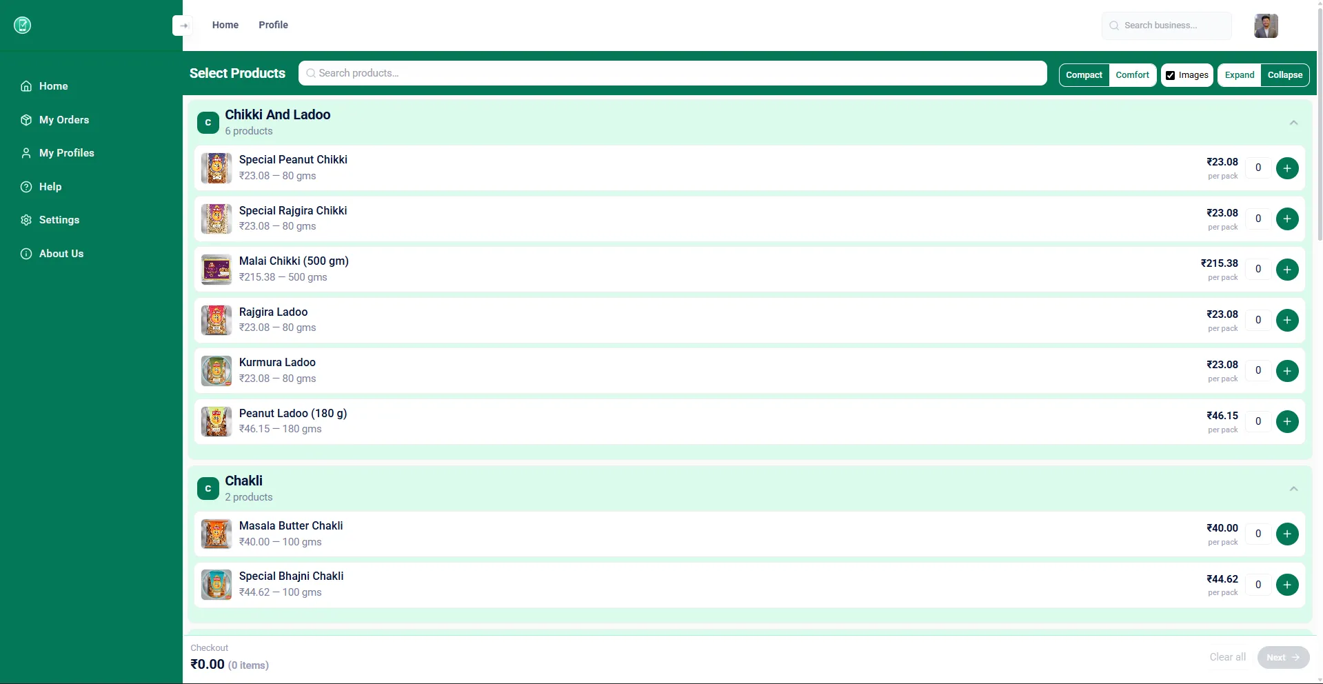Add one Special Bhajni Chakli with plus

pos(1287,585)
